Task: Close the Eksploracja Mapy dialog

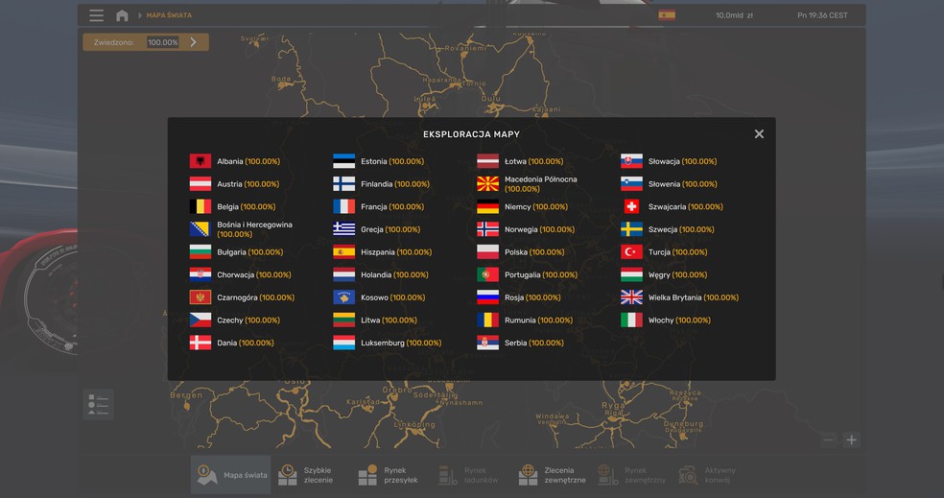Action: tap(759, 134)
